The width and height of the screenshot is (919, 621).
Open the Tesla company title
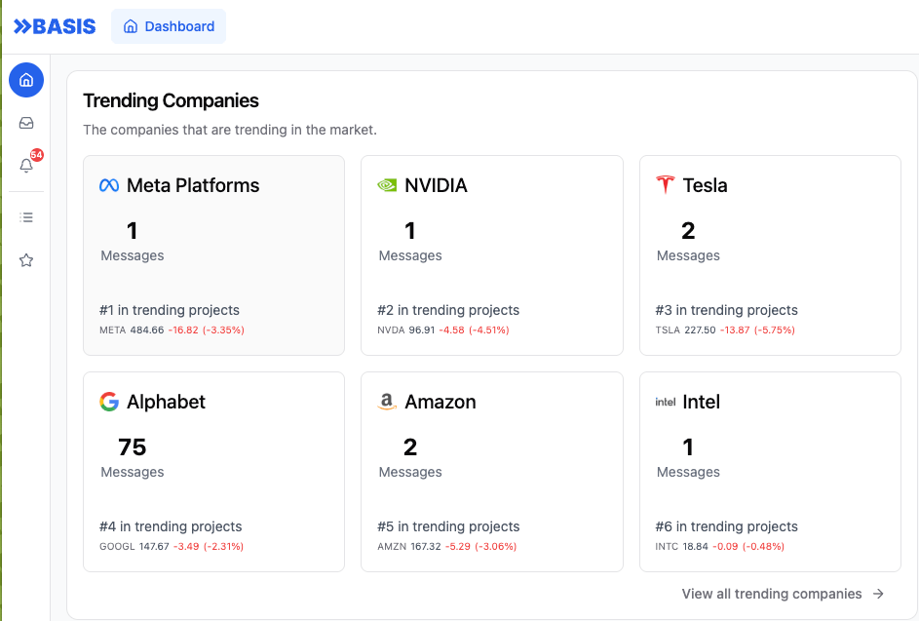coord(705,185)
